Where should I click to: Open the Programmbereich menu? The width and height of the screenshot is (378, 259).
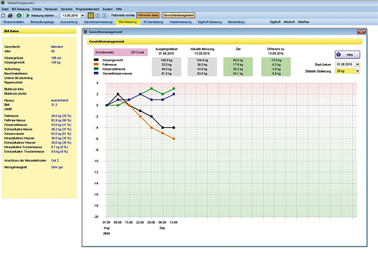tap(87, 9)
